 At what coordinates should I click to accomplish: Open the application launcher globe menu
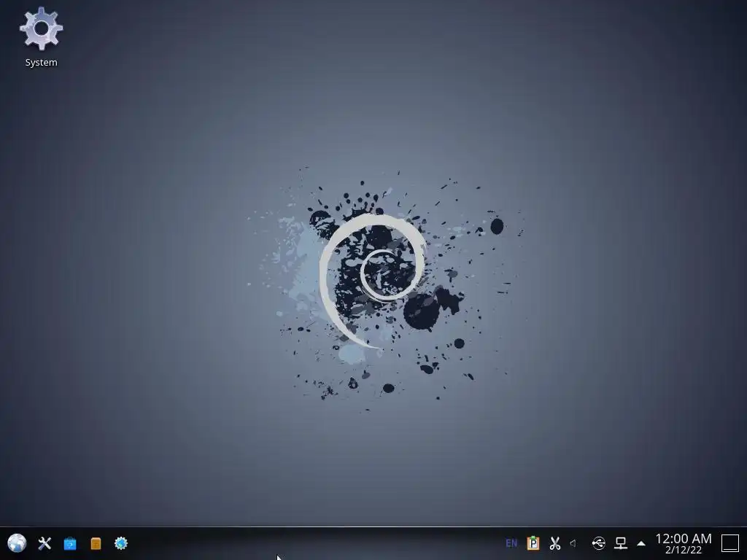tap(17, 542)
